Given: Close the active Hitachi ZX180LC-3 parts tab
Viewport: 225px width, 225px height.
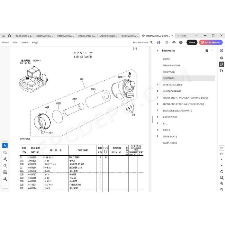Looking at the screenshot, I should coord(172,36).
